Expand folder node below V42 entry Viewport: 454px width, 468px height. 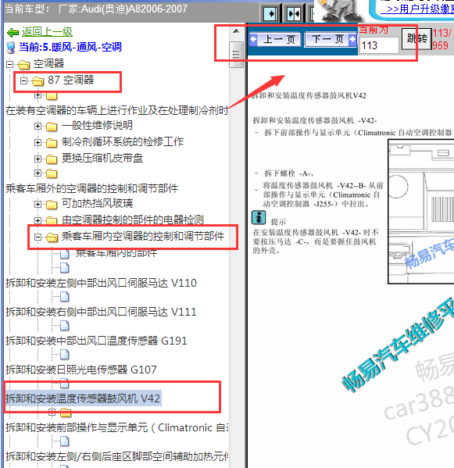tap(52, 413)
